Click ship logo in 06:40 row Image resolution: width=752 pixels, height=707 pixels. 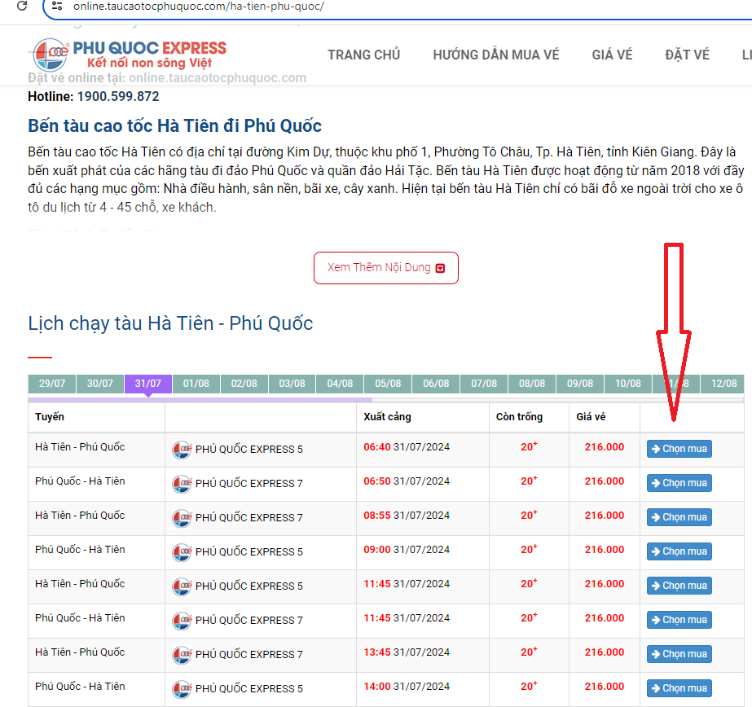pos(182,449)
